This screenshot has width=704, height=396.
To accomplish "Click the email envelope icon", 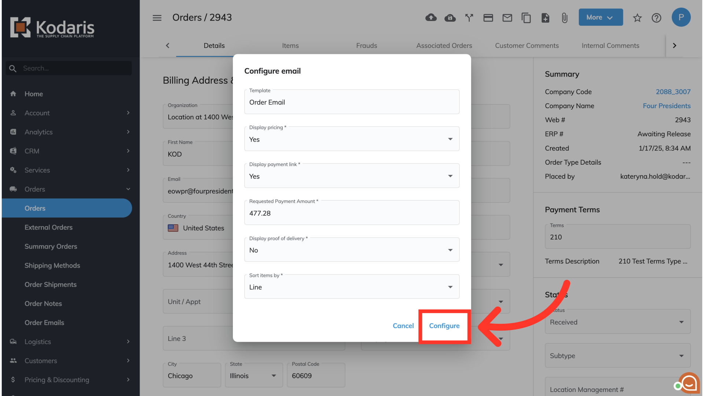I will click(507, 18).
